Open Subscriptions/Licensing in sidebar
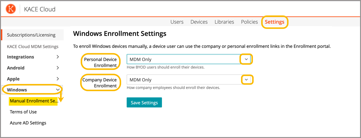This screenshot has width=361, height=138. [31, 35]
